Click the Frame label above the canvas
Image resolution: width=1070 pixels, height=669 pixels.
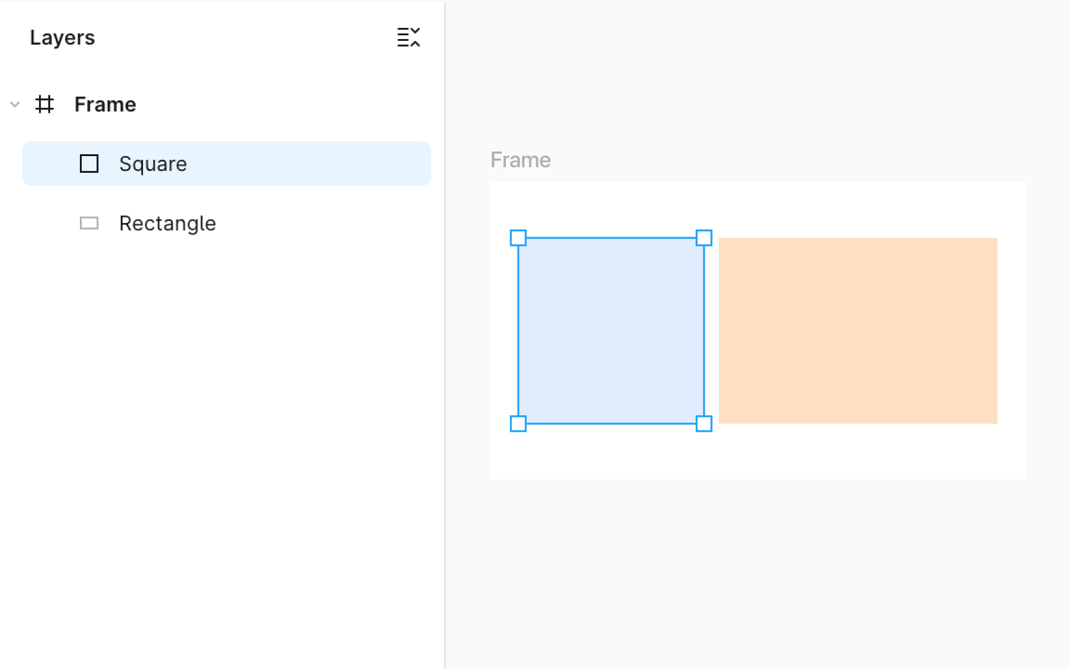point(520,159)
